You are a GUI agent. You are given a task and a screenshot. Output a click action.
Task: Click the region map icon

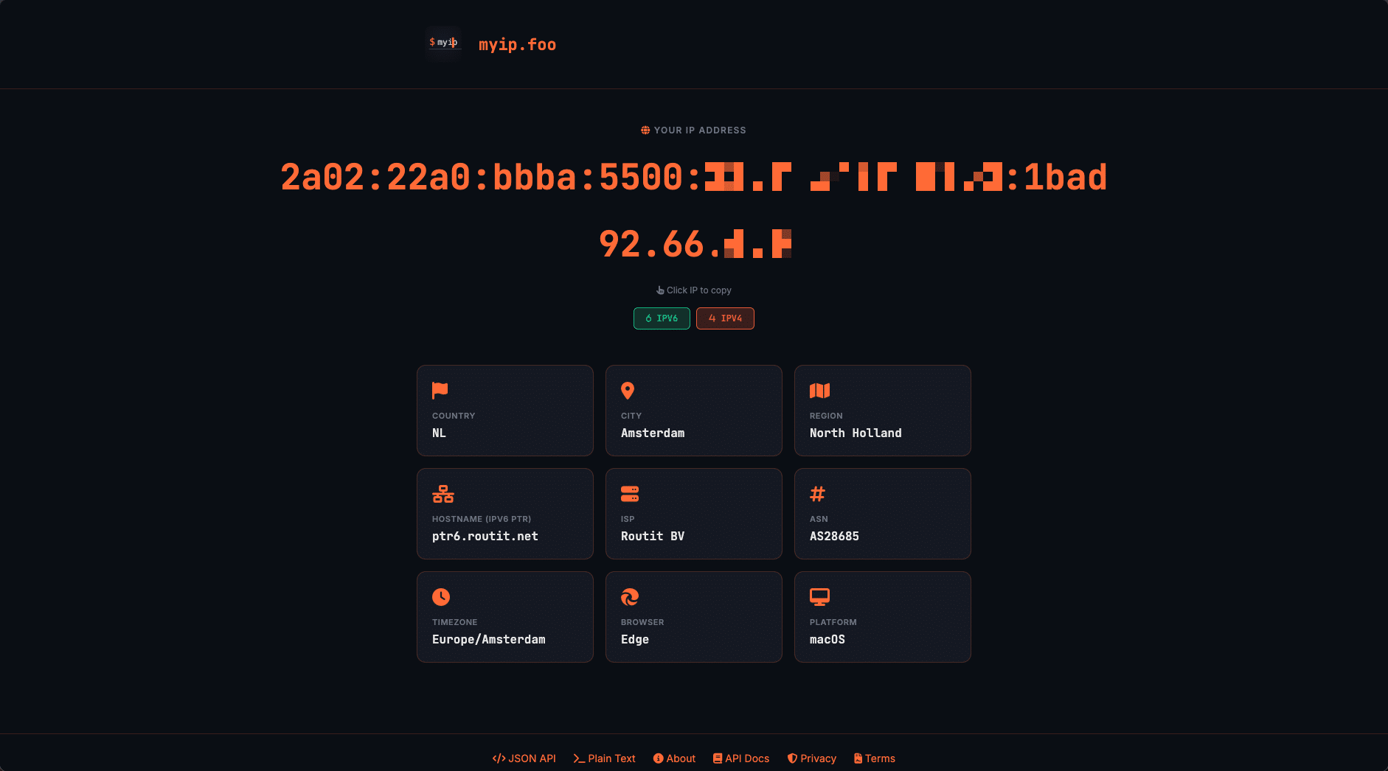tap(819, 391)
